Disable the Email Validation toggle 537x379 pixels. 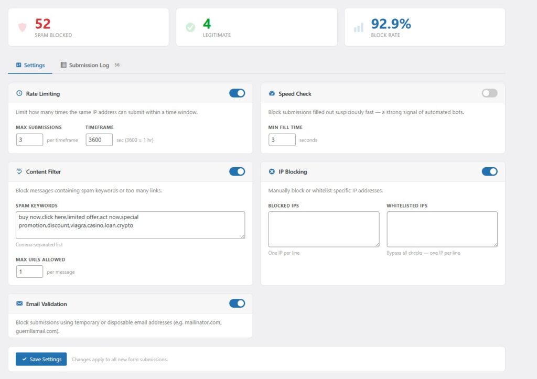[237, 303]
